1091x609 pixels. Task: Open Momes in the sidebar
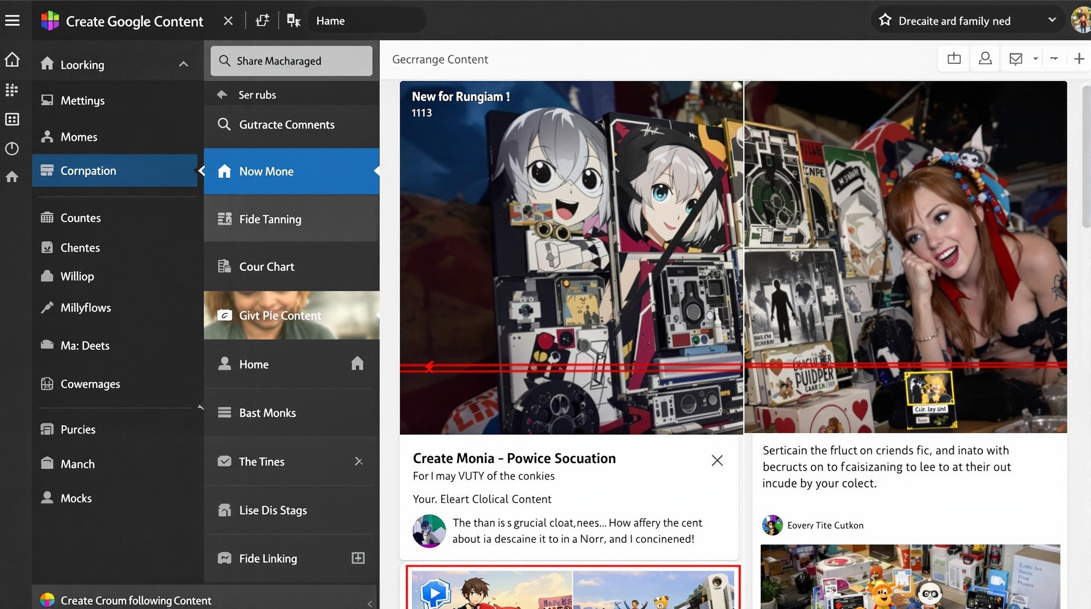pos(114,137)
